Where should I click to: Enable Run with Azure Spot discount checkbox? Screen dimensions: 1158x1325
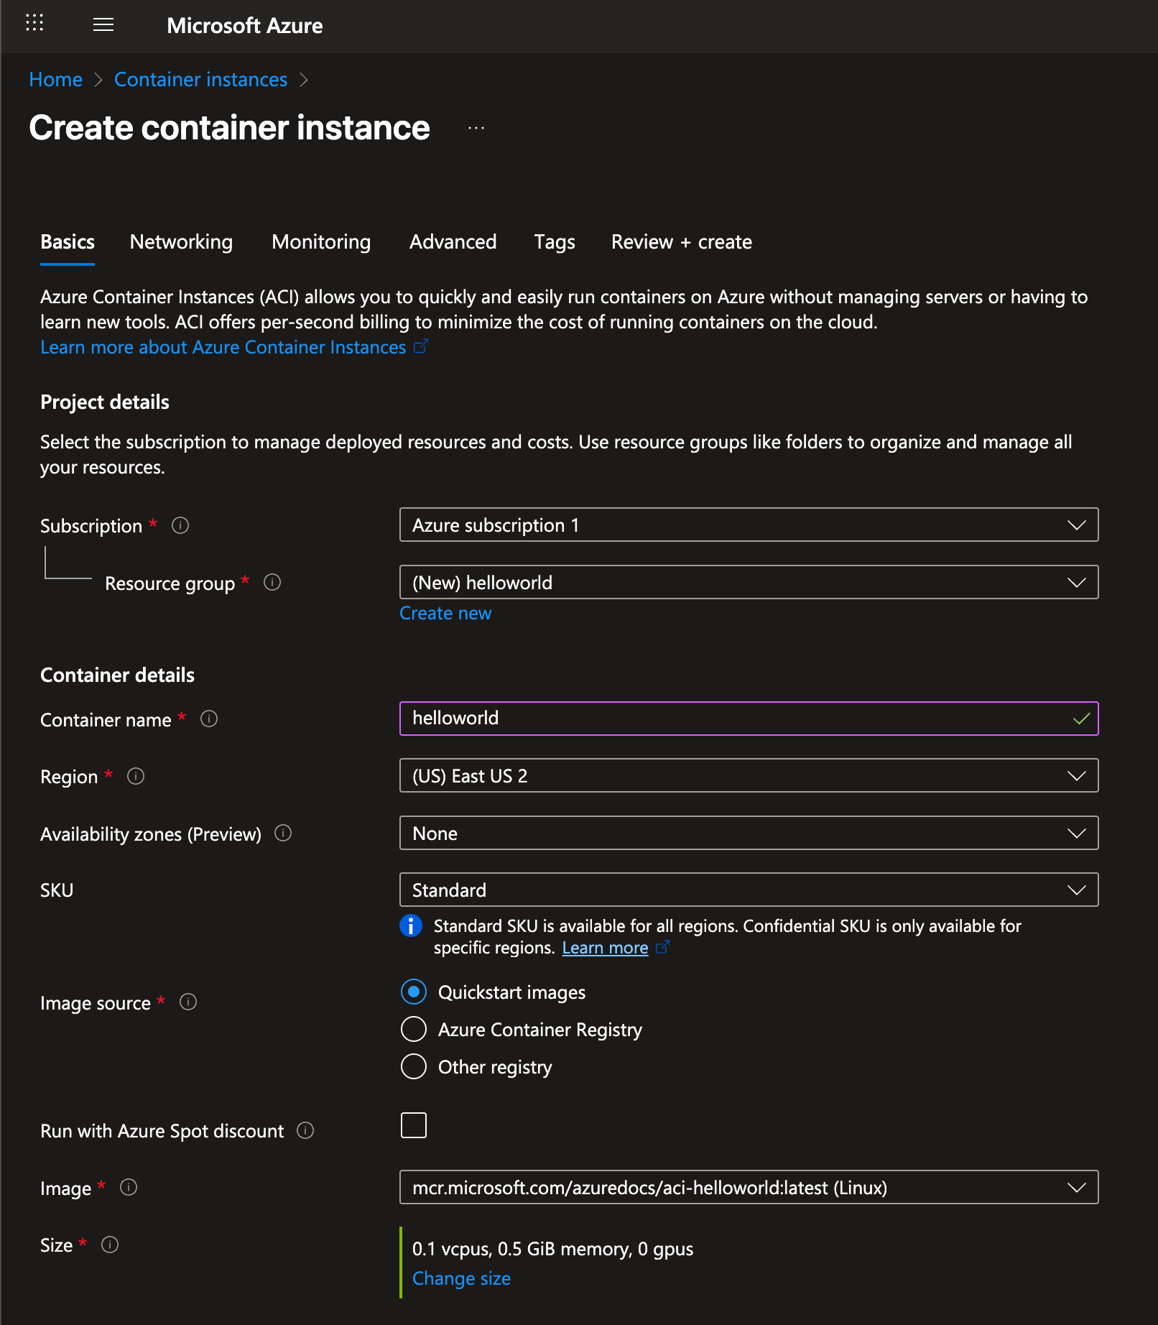tap(414, 1125)
